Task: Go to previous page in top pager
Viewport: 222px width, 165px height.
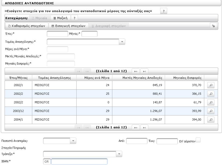Action: (x=87, y=71)
